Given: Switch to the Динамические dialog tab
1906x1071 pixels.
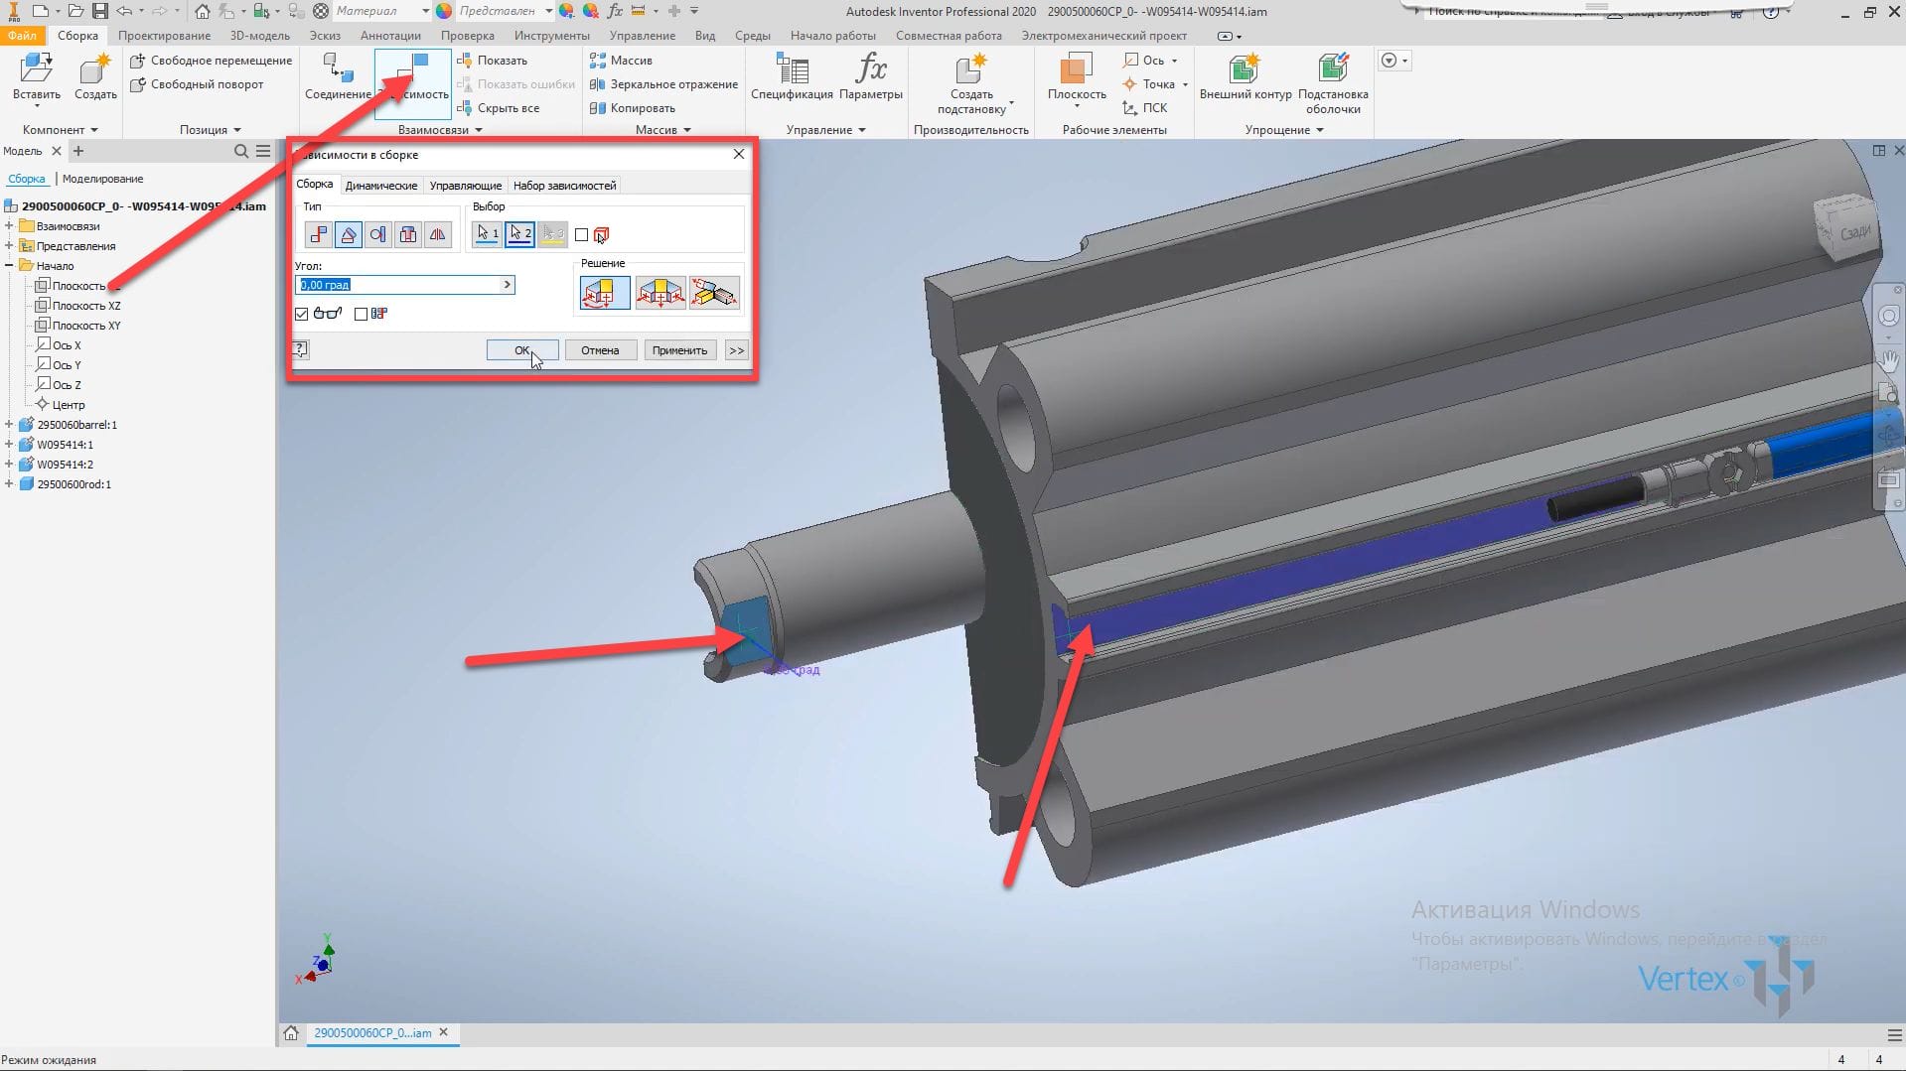Looking at the screenshot, I should 381,186.
